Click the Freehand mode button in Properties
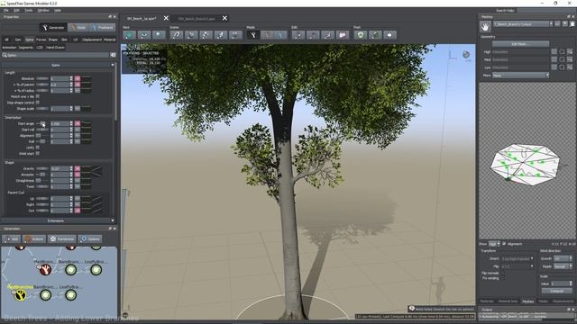The image size is (577, 324). 103,28
